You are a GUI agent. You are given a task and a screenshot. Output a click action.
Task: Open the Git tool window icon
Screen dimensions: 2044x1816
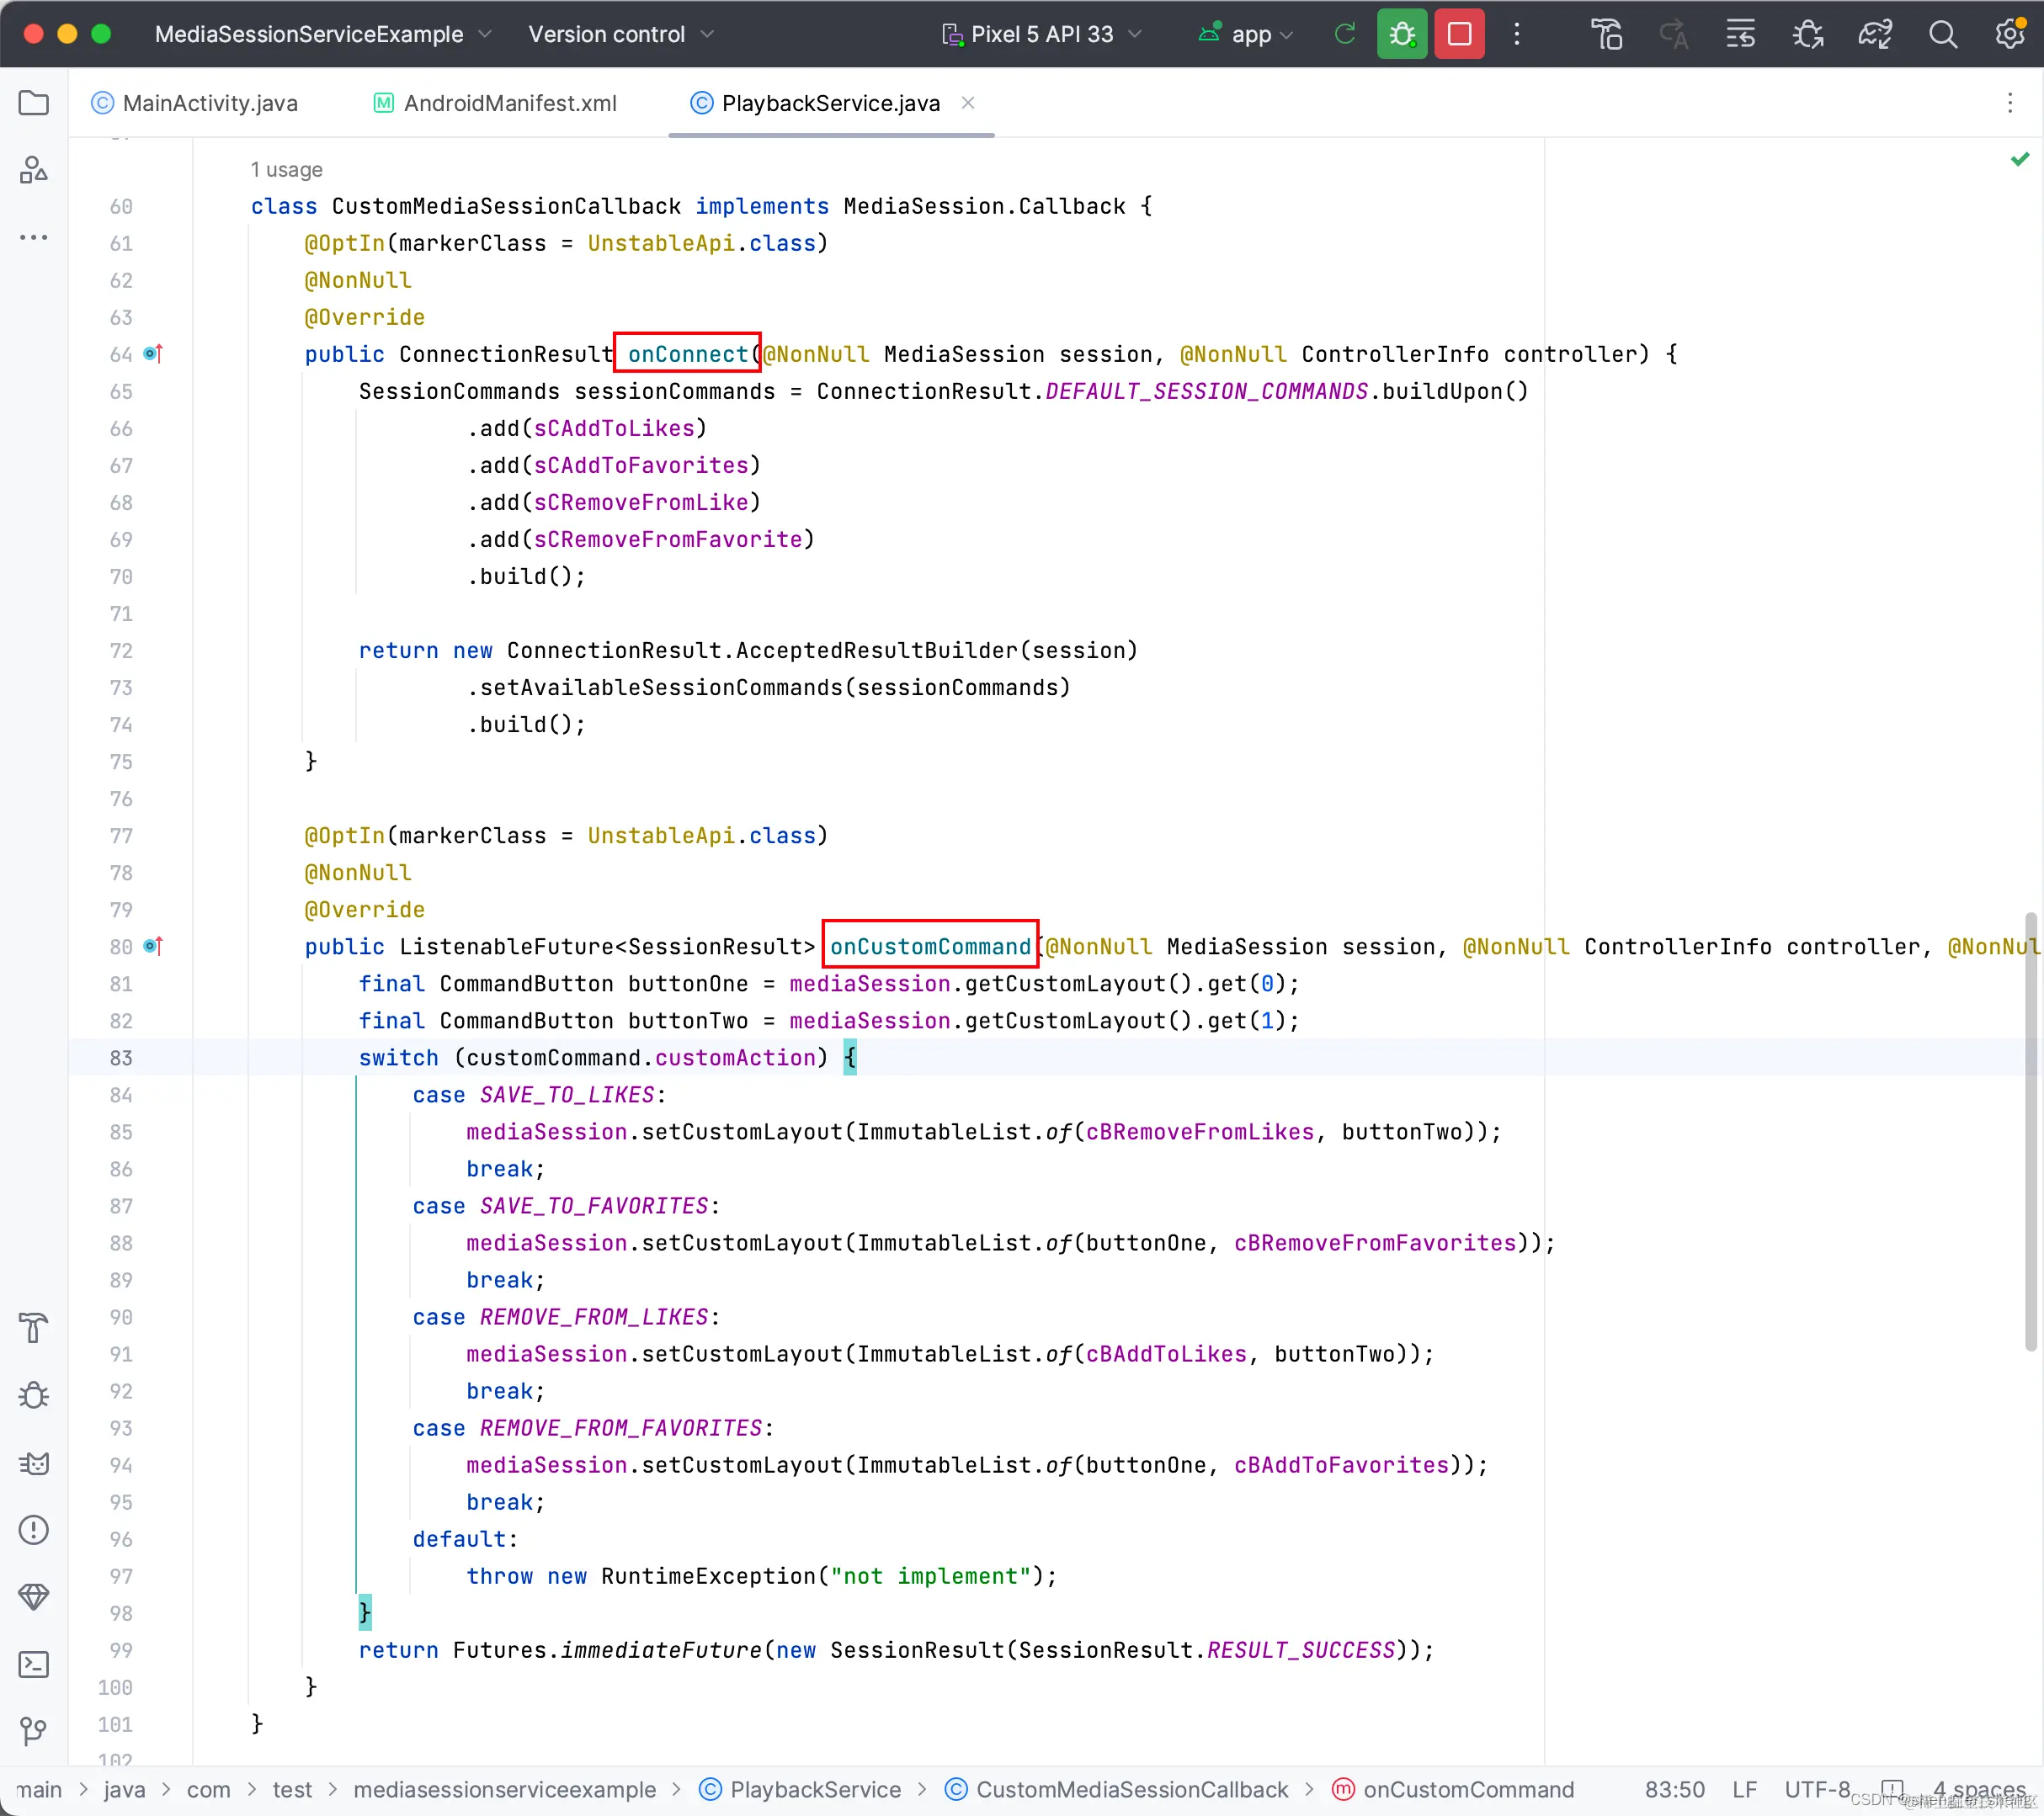(x=34, y=1730)
